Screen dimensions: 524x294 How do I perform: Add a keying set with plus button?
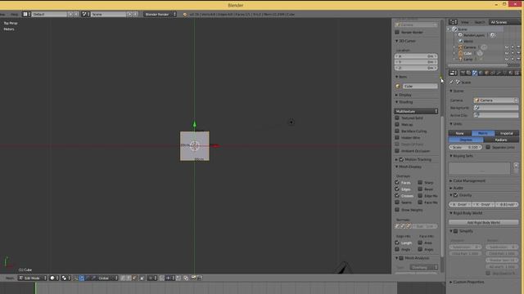point(516,165)
